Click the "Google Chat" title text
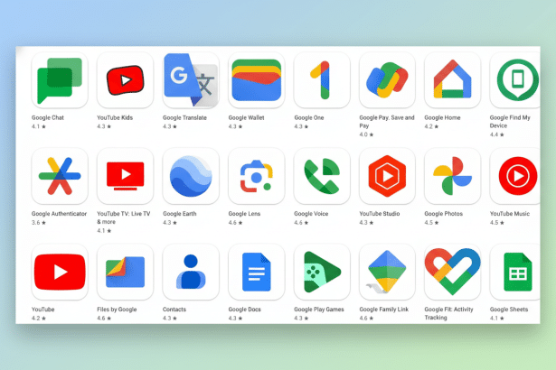 (48, 117)
